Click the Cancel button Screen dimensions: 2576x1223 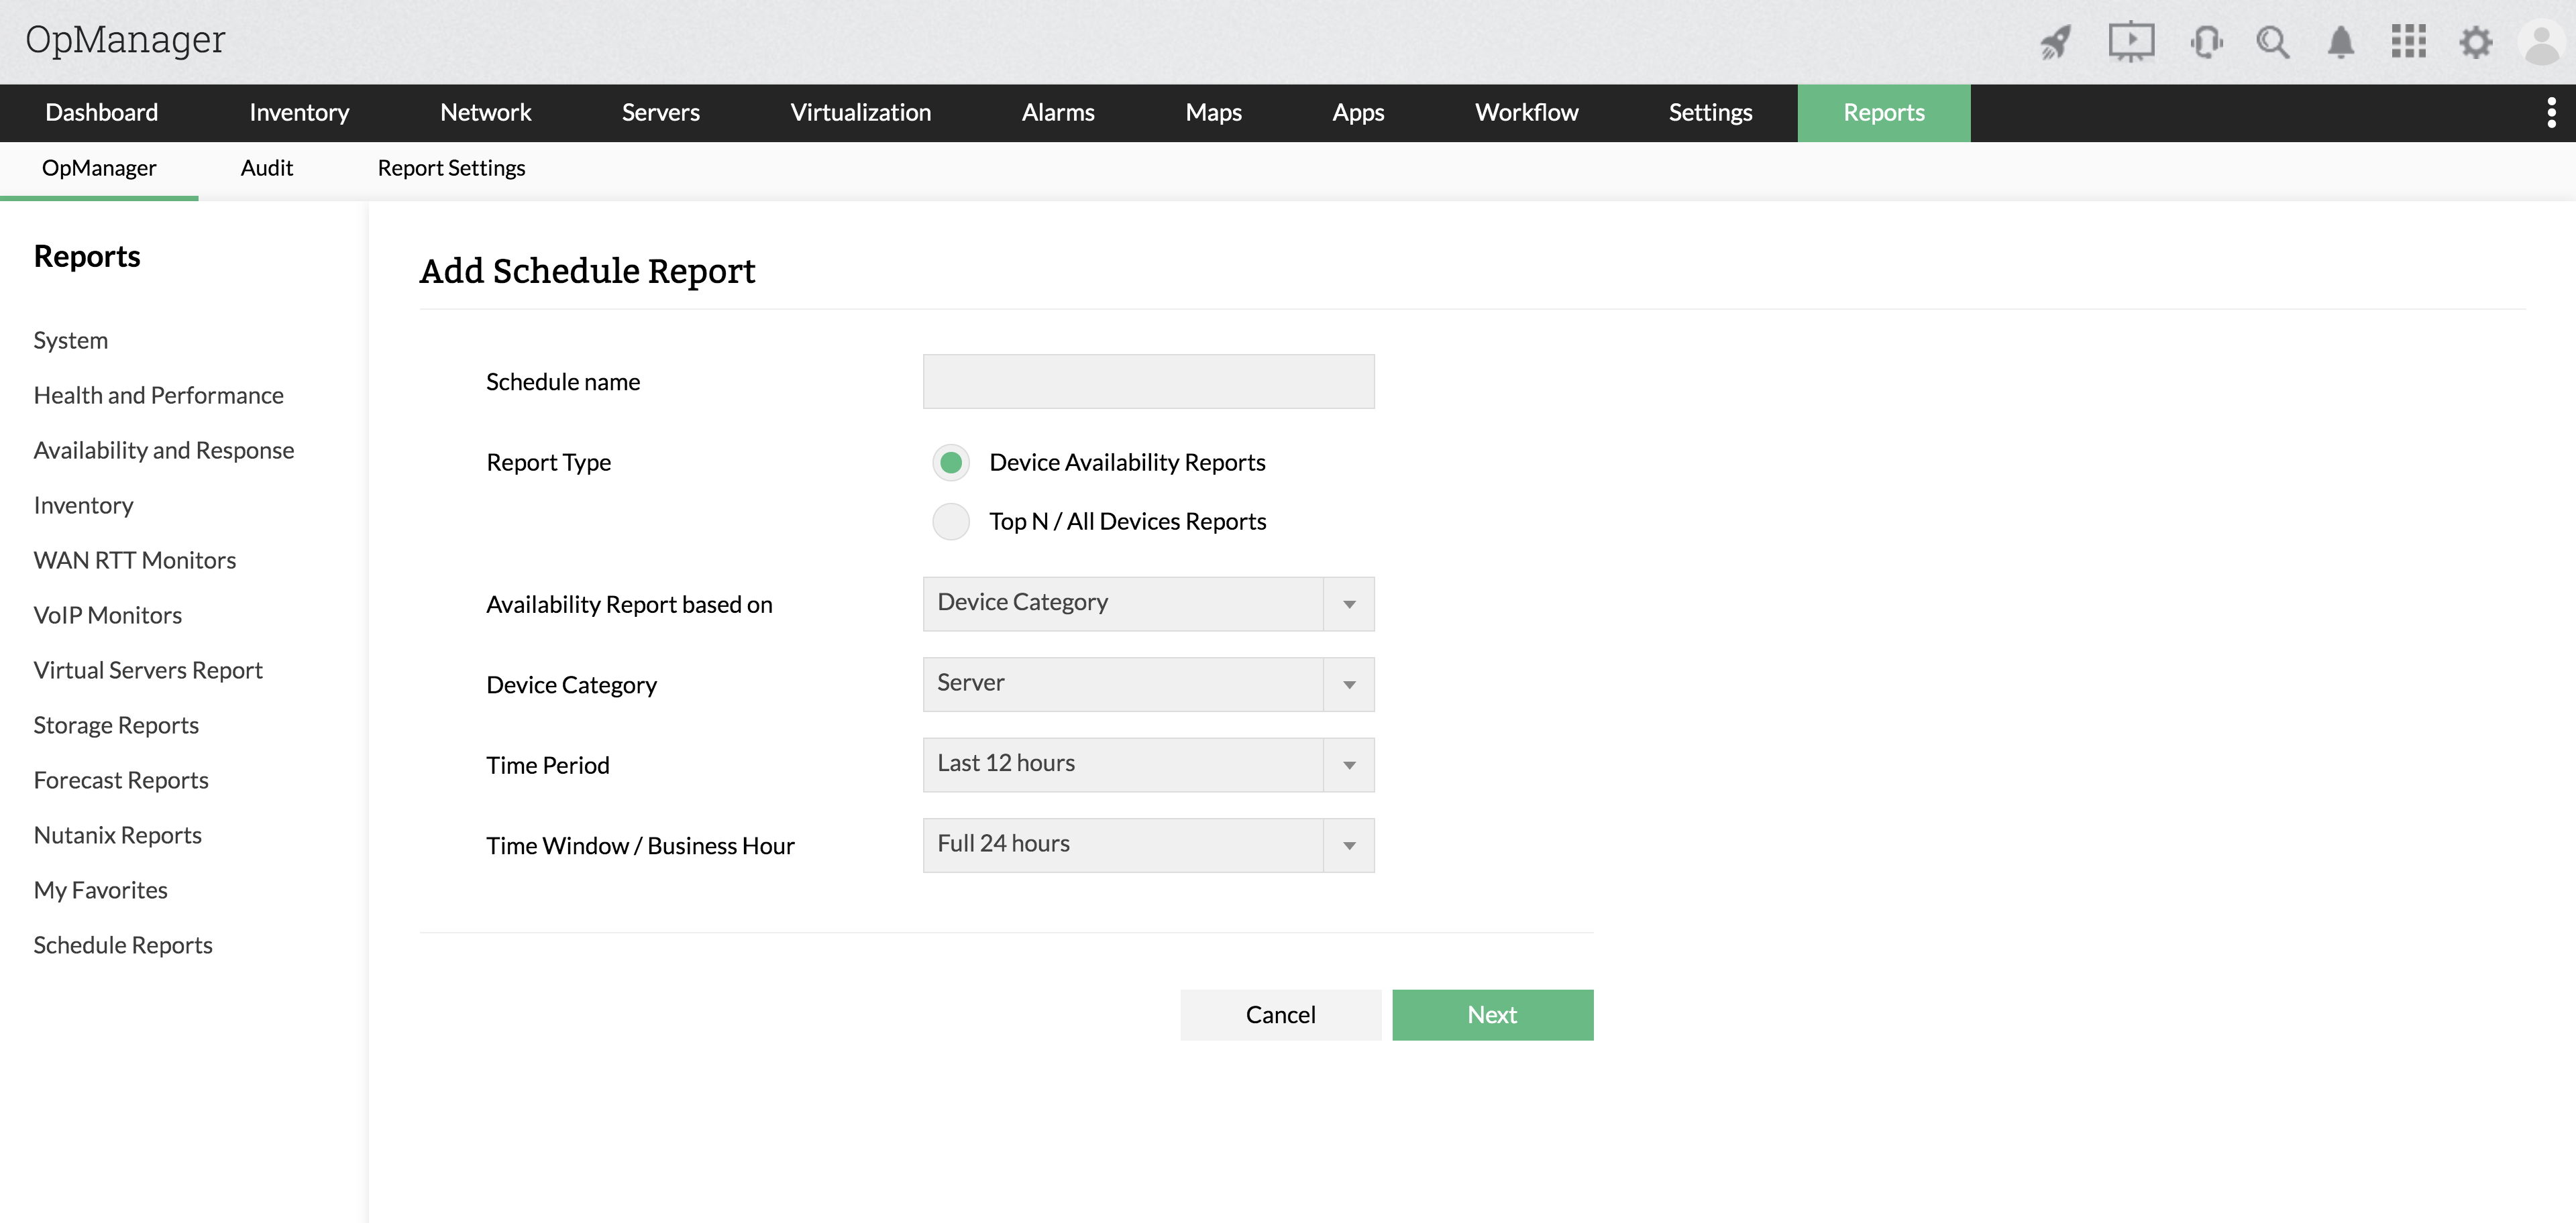[x=1280, y=1015]
